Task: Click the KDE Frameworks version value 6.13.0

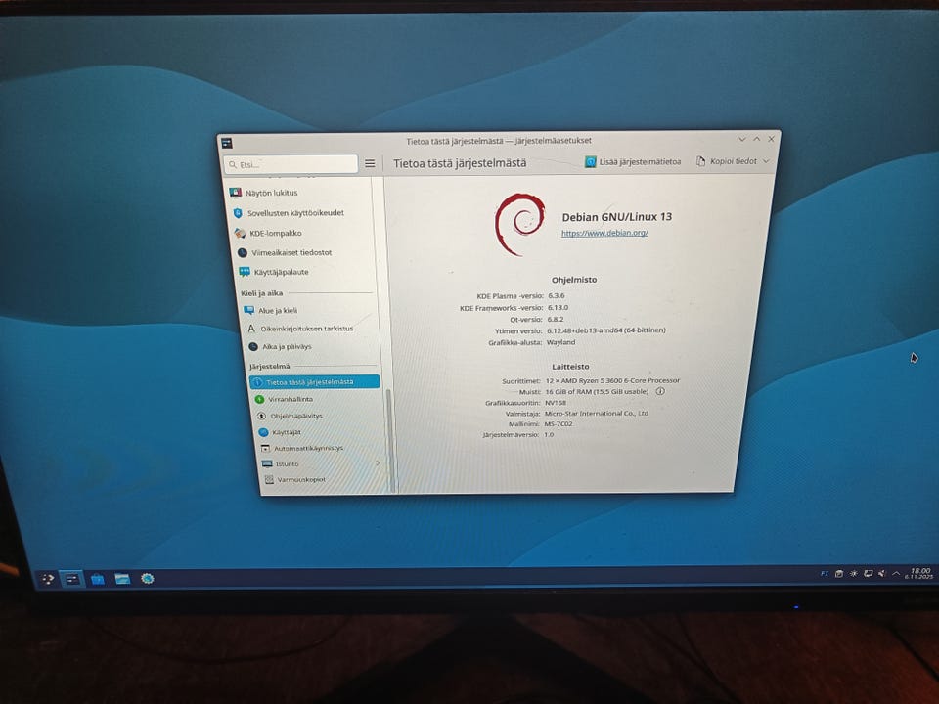Action: 558,308
